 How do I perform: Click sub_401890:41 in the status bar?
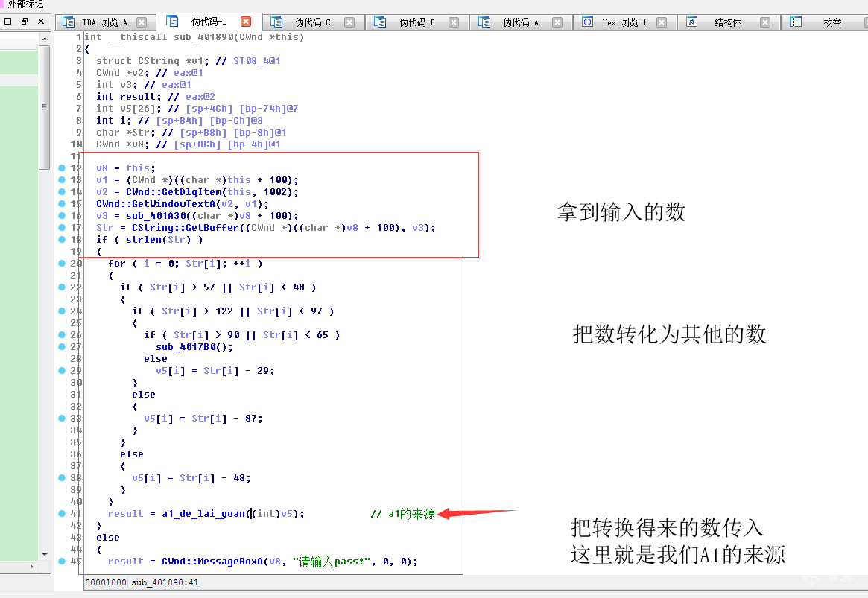pyautogui.click(x=165, y=582)
